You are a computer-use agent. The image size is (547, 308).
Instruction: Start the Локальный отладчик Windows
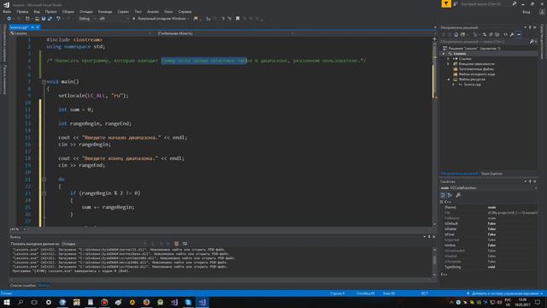[x=161, y=19]
